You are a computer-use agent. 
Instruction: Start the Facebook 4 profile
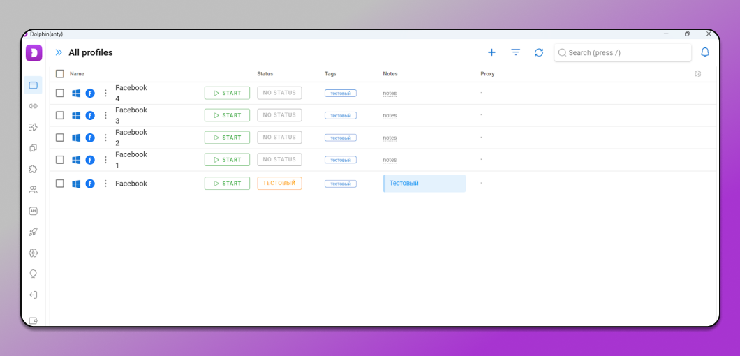[227, 93]
